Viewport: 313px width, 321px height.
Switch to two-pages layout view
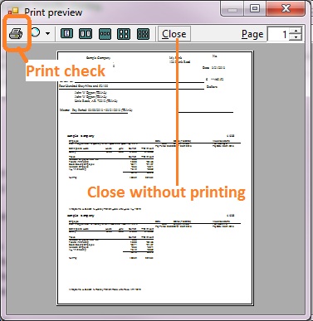86,34
